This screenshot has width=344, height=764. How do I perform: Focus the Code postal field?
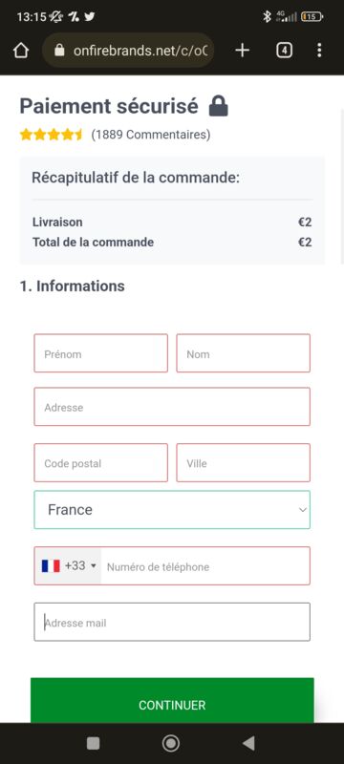(101, 463)
